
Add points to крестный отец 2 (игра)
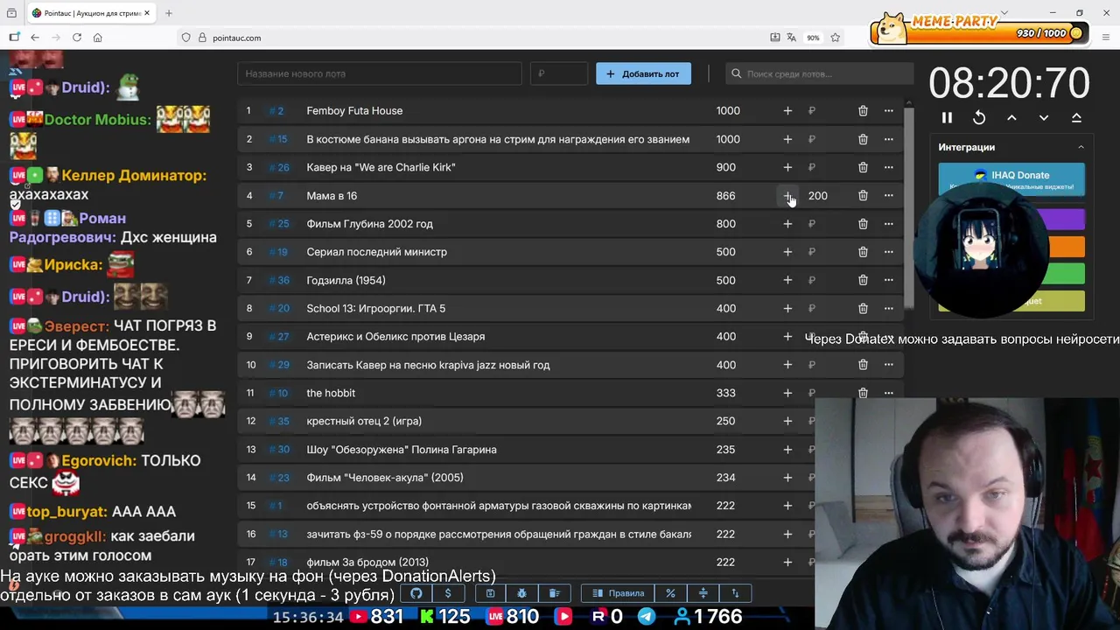[x=787, y=421]
